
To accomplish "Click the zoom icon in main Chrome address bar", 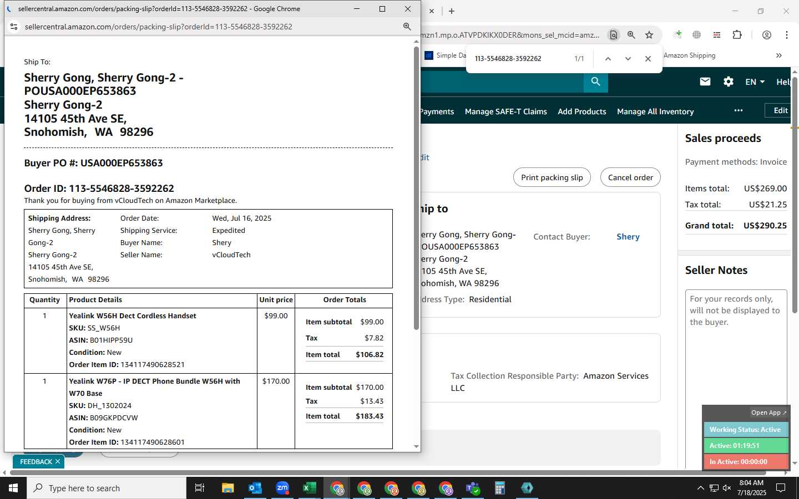I will pos(631,35).
